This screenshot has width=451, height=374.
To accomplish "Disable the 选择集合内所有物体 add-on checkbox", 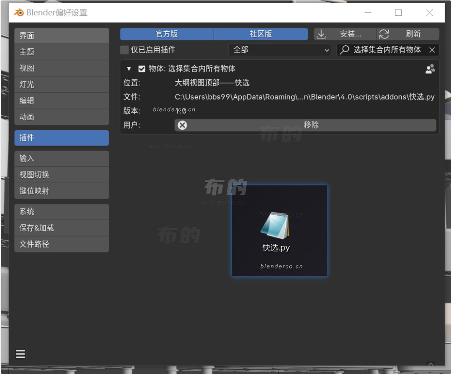I will click(142, 69).
